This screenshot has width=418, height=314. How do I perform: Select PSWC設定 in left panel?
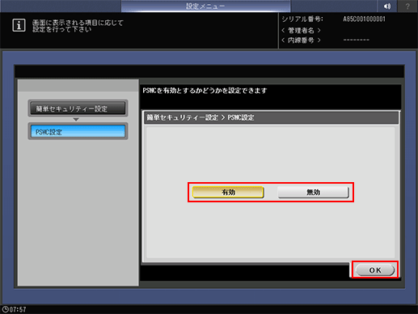[x=78, y=132]
